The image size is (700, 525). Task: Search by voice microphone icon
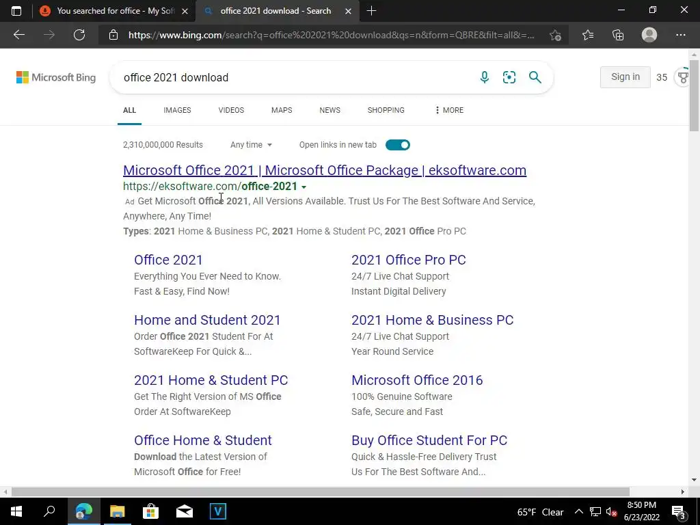[x=485, y=77]
